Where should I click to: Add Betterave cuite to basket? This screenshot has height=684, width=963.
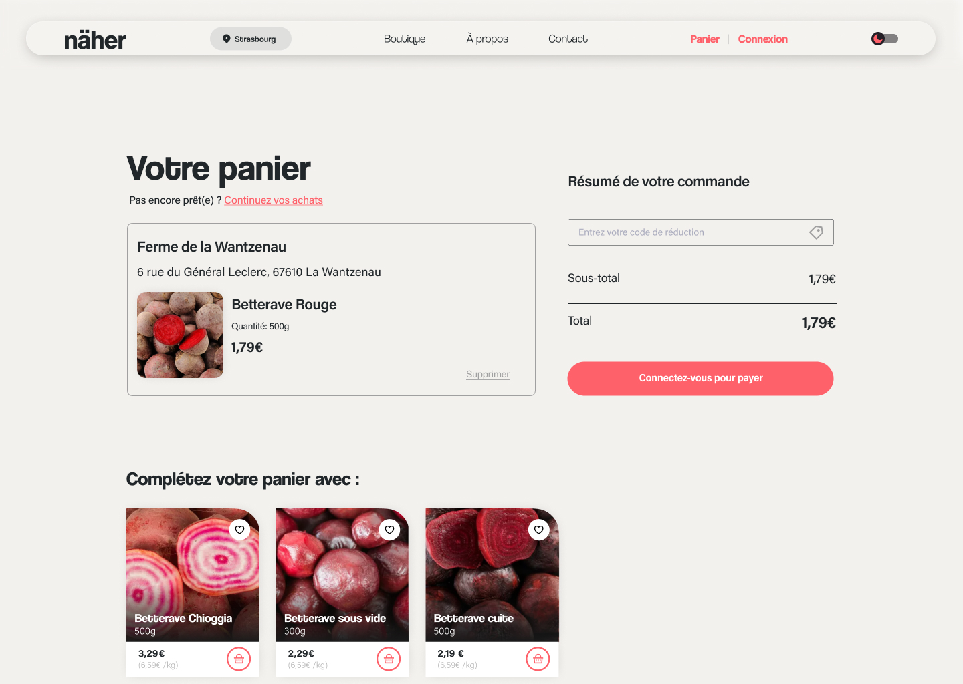[x=538, y=659]
